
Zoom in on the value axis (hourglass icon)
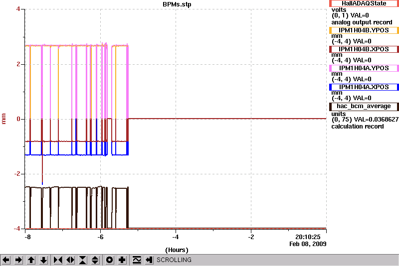(83, 260)
